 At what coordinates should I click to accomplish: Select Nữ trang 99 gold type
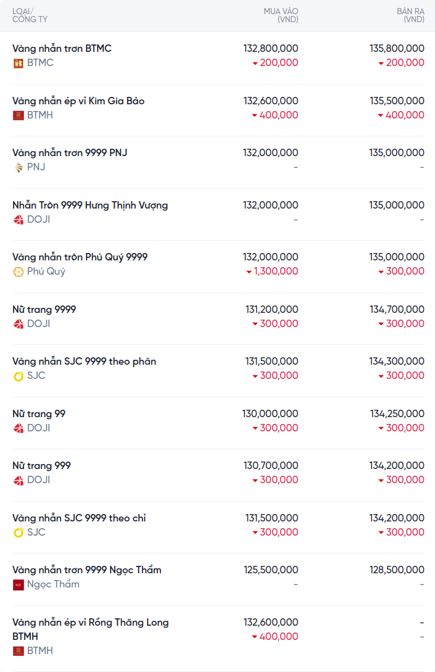(39, 413)
